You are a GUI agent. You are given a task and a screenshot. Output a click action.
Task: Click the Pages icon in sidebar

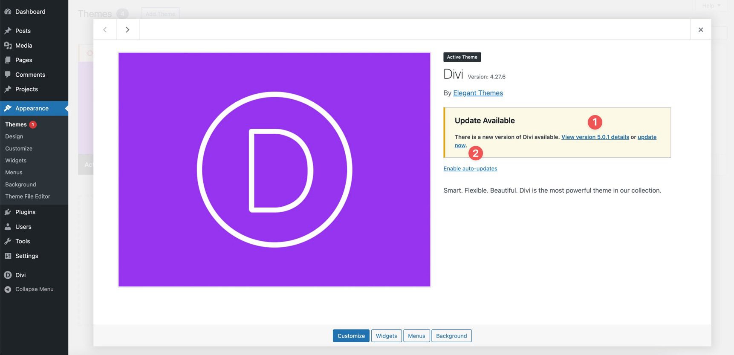[x=8, y=60]
